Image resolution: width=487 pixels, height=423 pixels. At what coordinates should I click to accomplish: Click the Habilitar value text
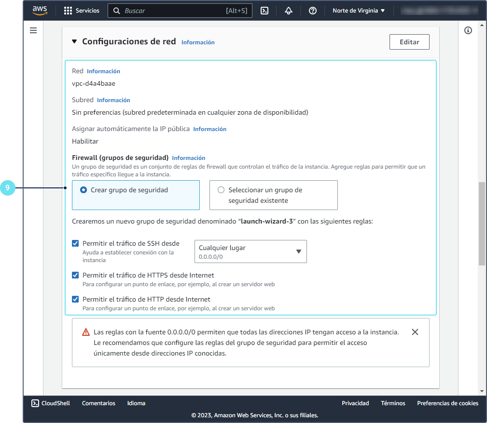85,142
